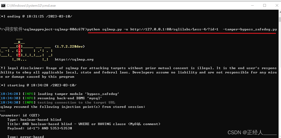Image resolution: width=281 pixels, height=138 pixels.
Task: Click 'testing connection to the target URL' line
Action: click(x=58, y=102)
